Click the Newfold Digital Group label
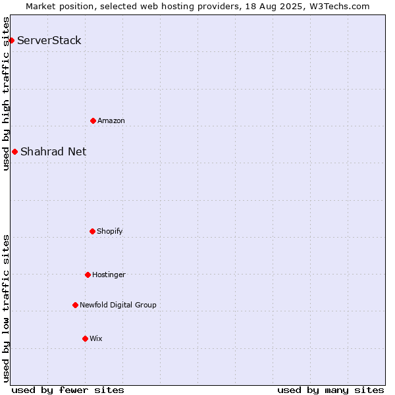Viewport: 395px width, 395px height. [118, 305]
